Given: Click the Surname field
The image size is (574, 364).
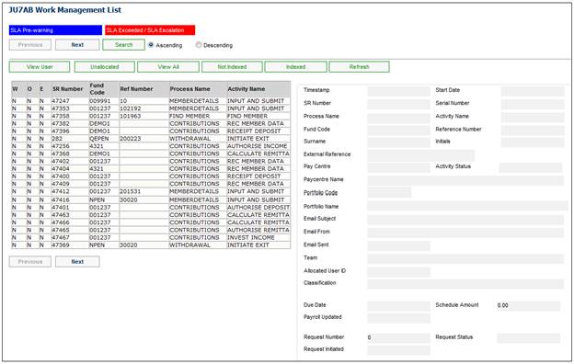Looking at the screenshot, I should click(398, 142).
